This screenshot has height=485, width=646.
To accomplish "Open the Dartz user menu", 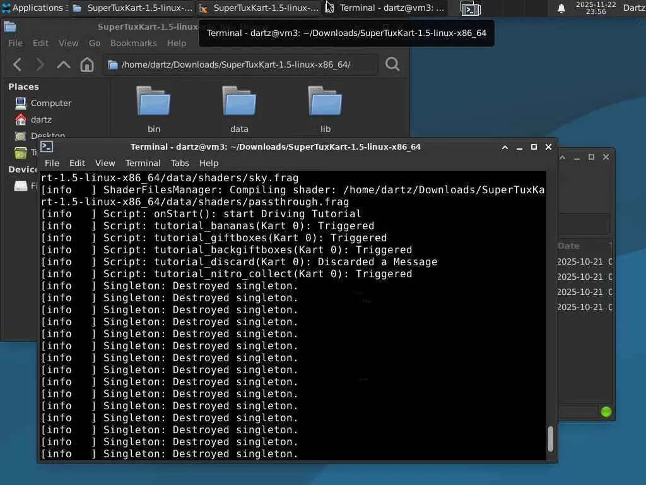I will 633,8.
